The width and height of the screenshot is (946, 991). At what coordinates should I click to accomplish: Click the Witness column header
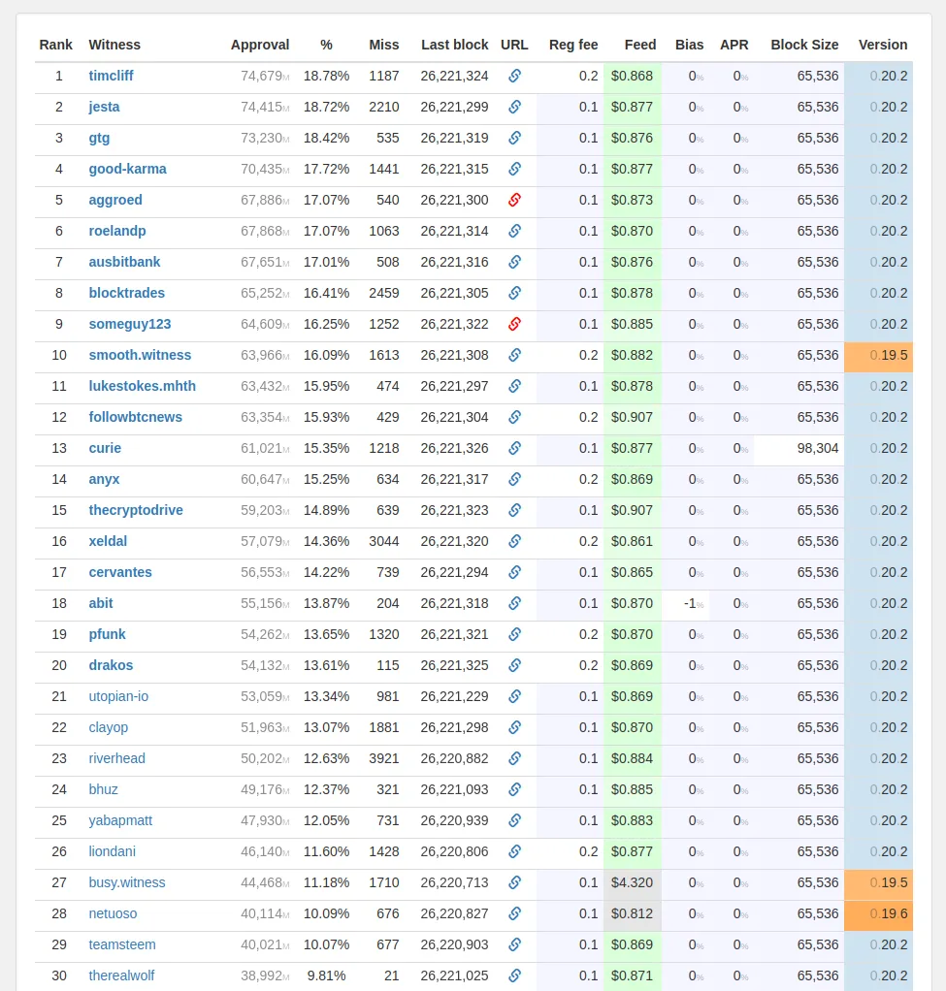(x=114, y=45)
